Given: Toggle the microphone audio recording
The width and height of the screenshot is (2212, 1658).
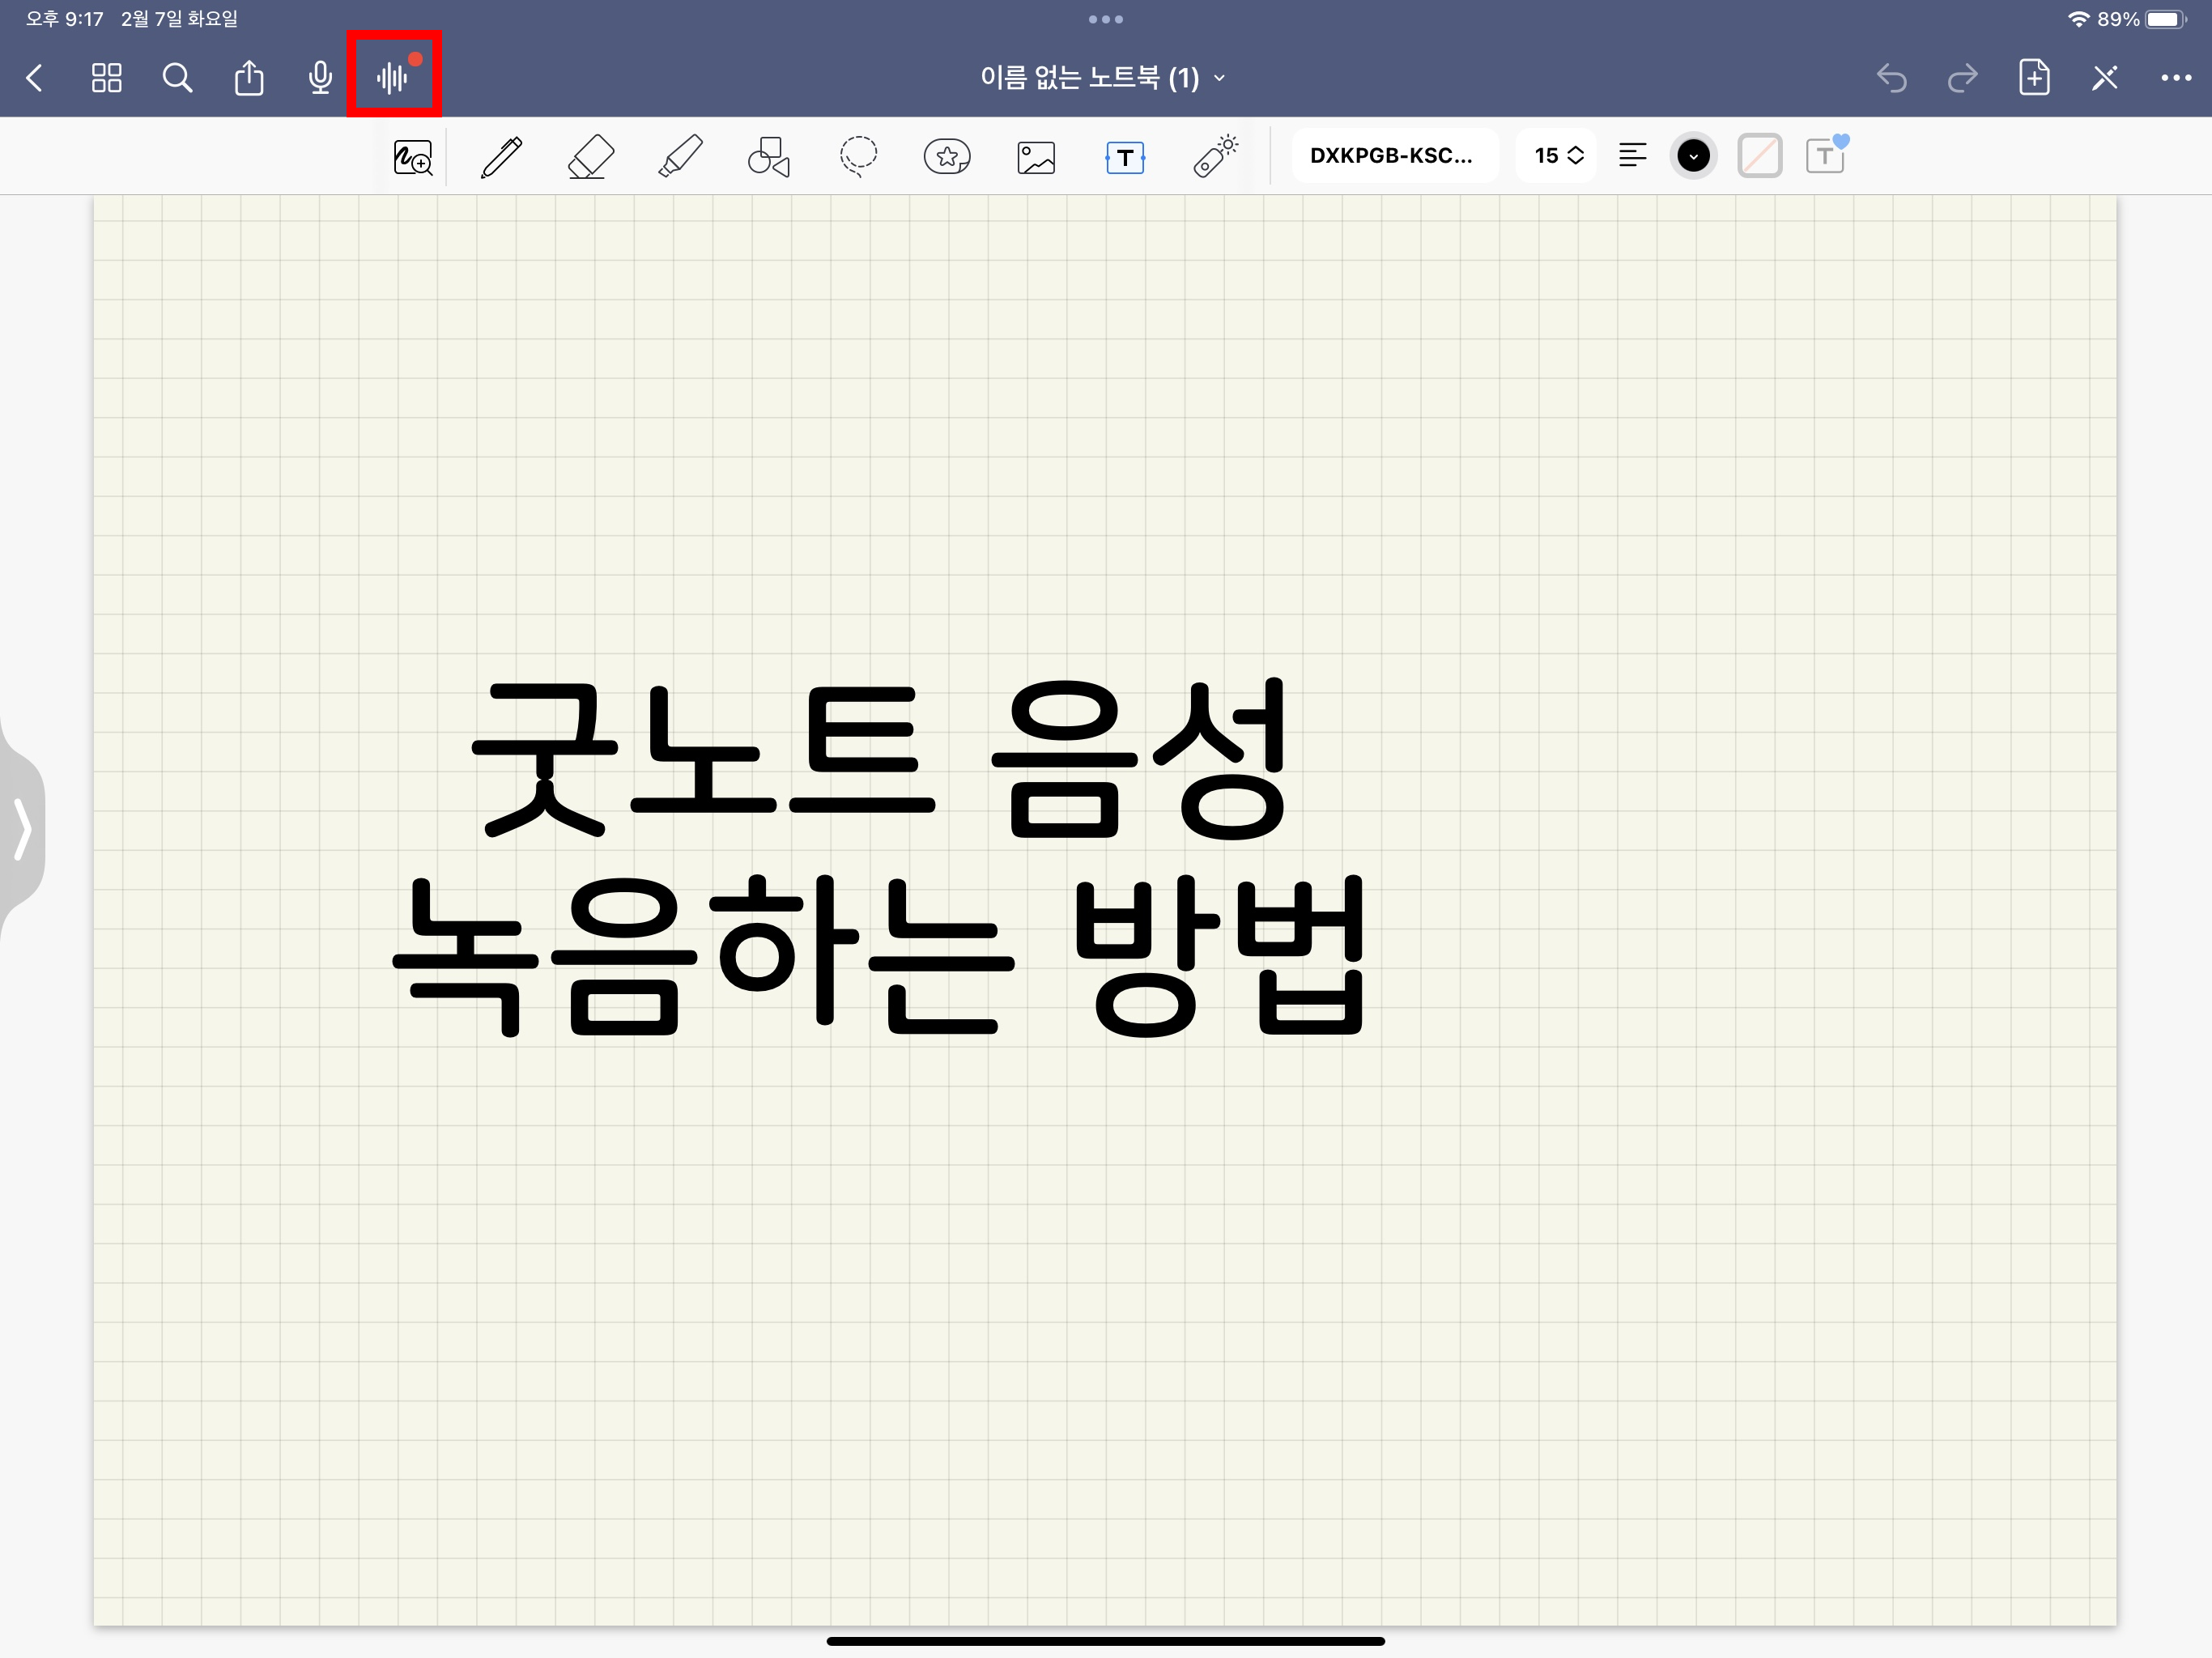Looking at the screenshot, I should point(320,78).
